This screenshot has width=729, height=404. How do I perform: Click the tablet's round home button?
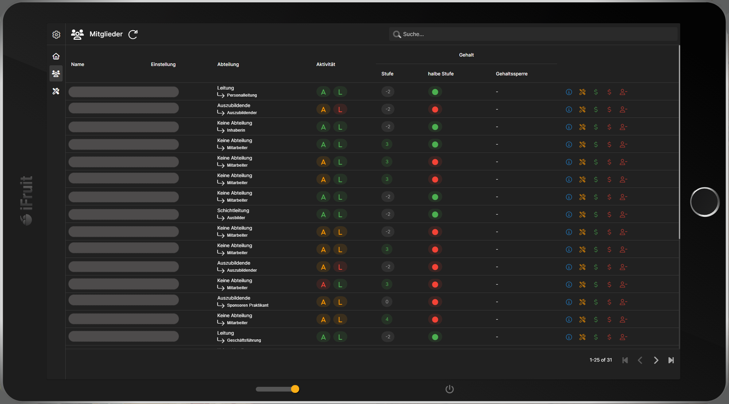click(704, 202)
